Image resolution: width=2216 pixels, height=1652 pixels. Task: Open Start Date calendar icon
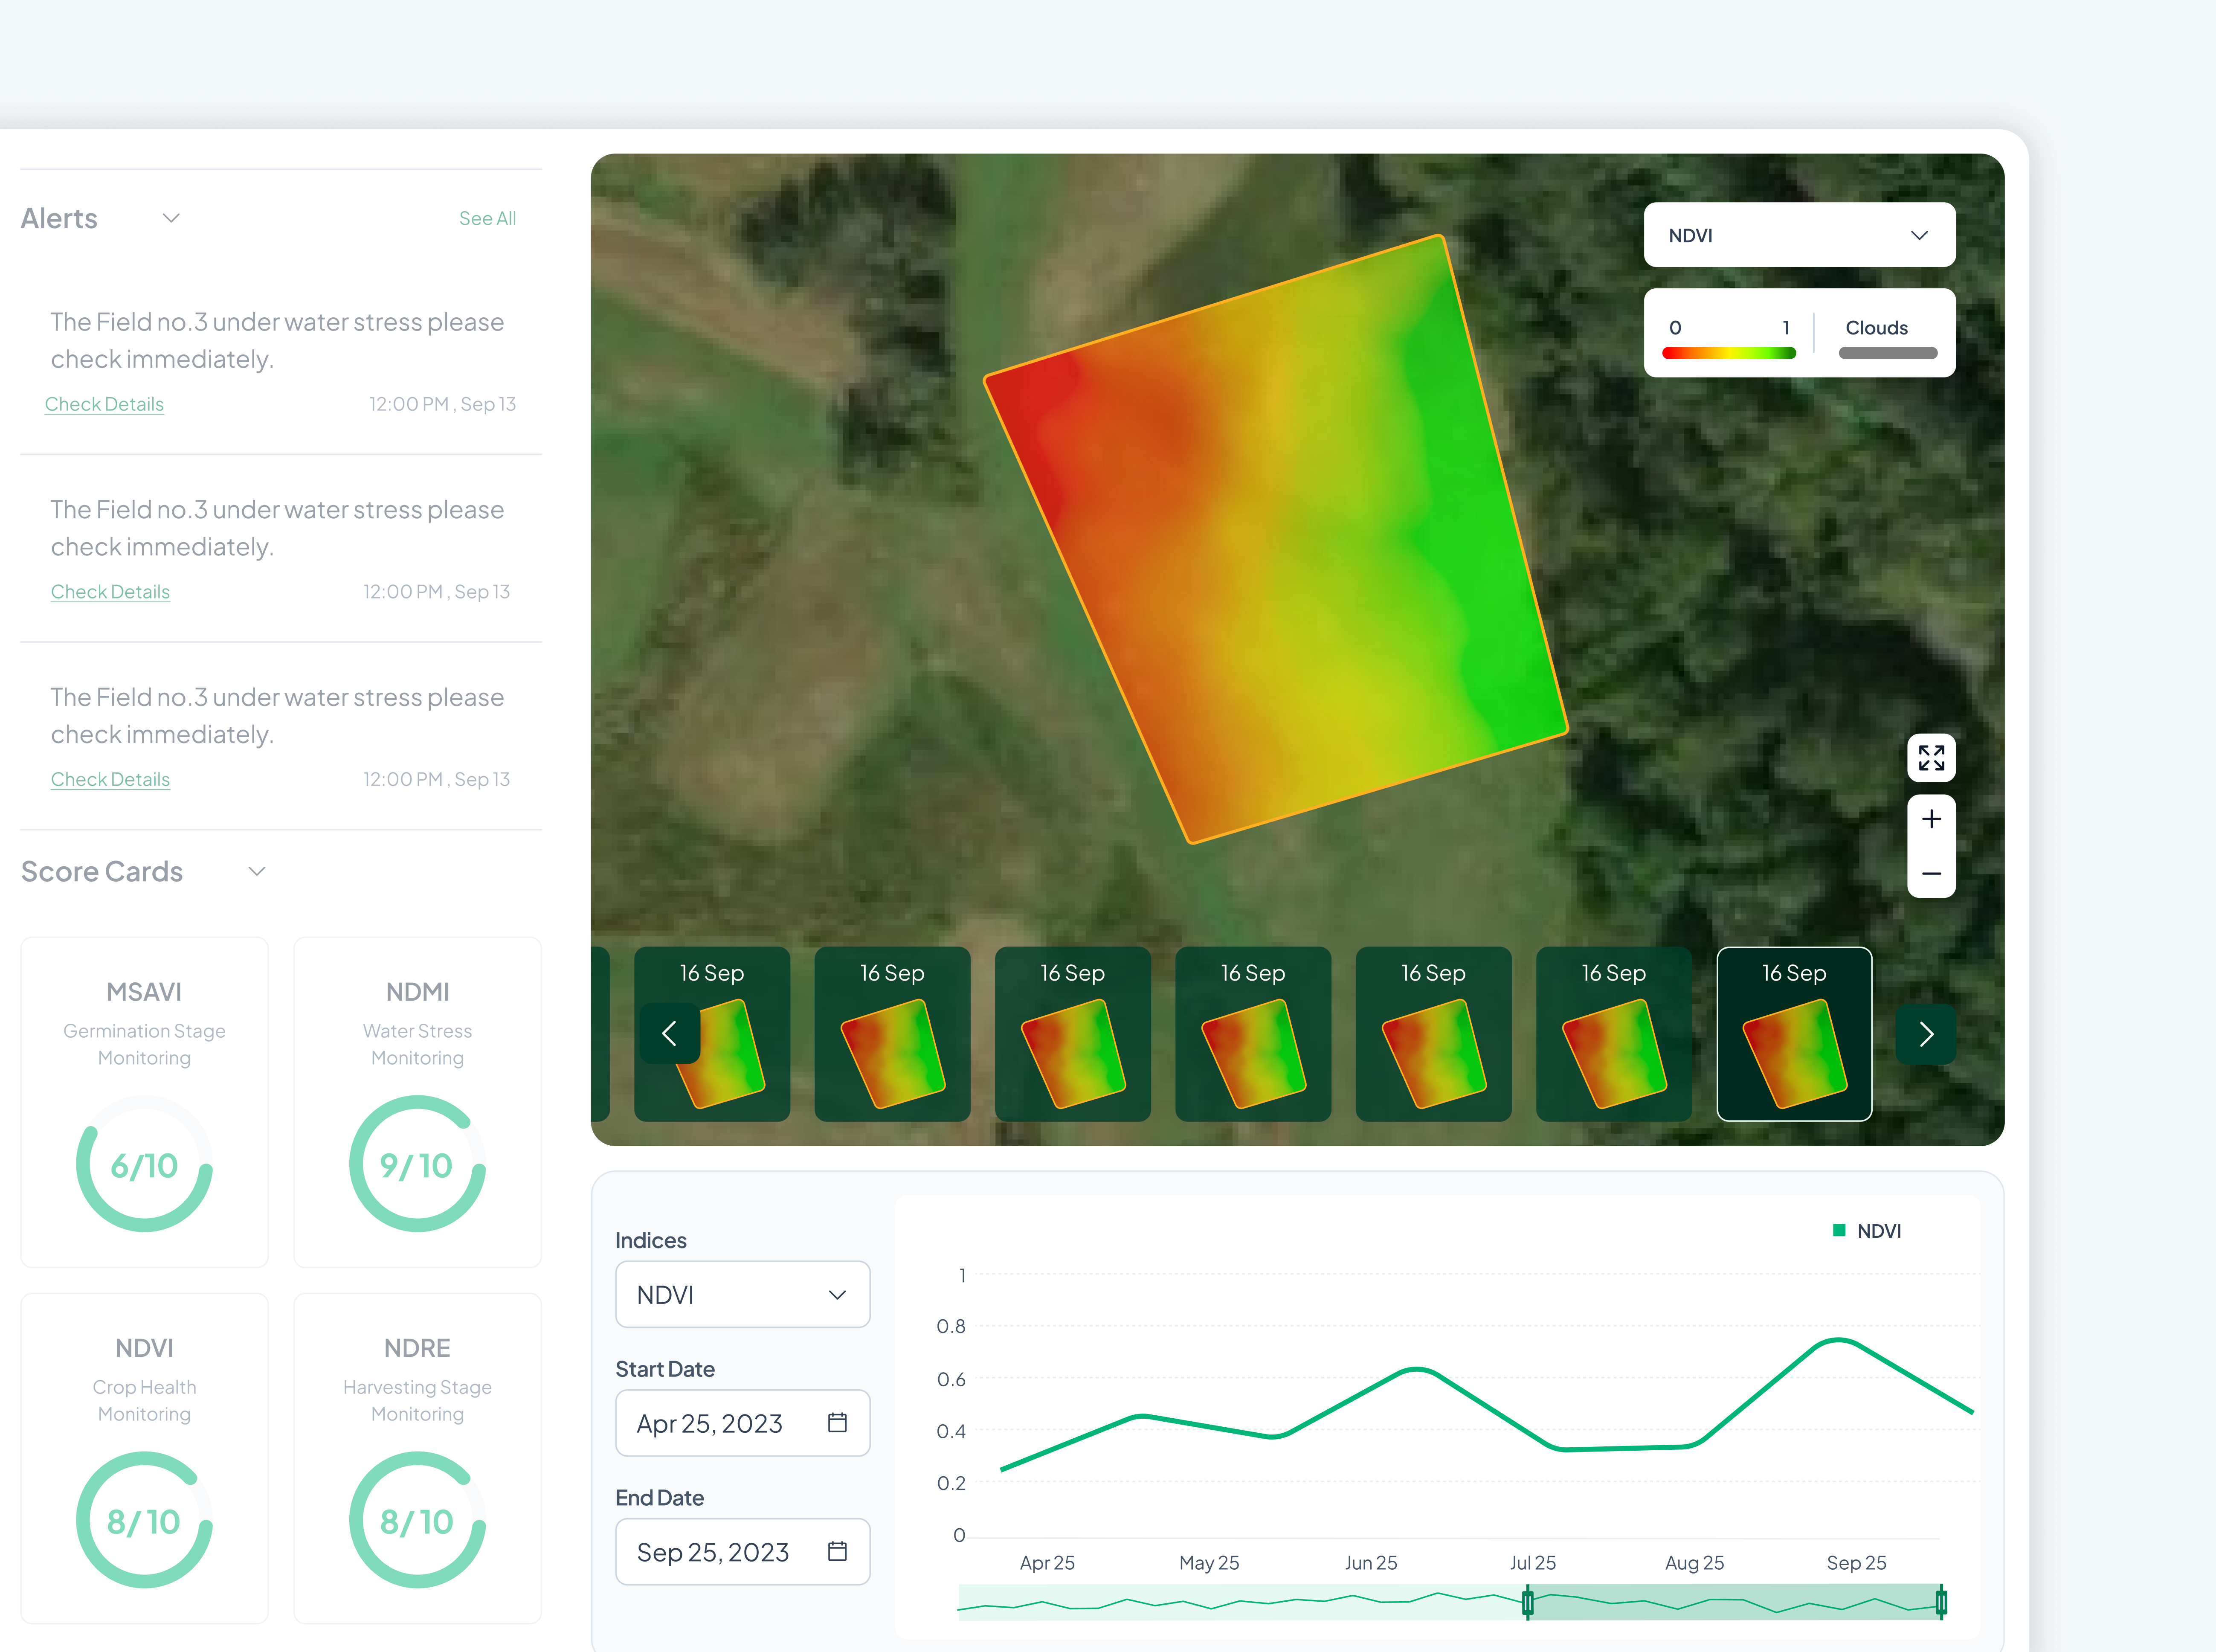[x=837, y=1422]
